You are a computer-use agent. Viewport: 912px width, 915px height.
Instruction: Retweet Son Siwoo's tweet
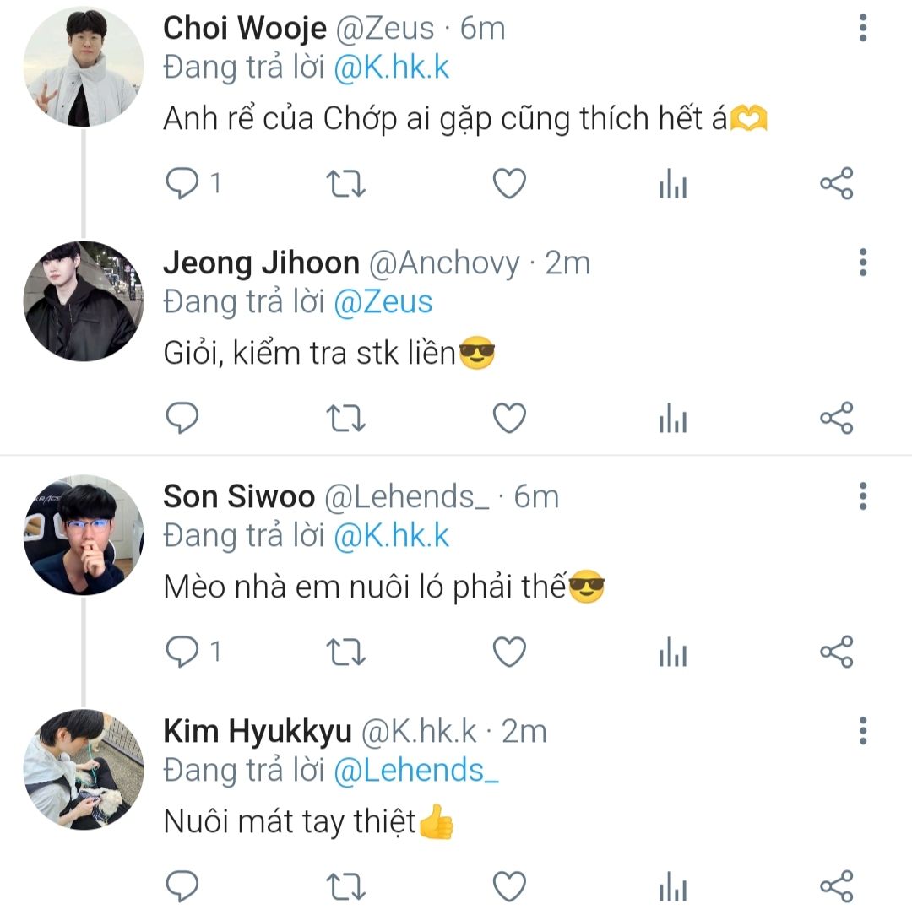(x=345, y=652)
